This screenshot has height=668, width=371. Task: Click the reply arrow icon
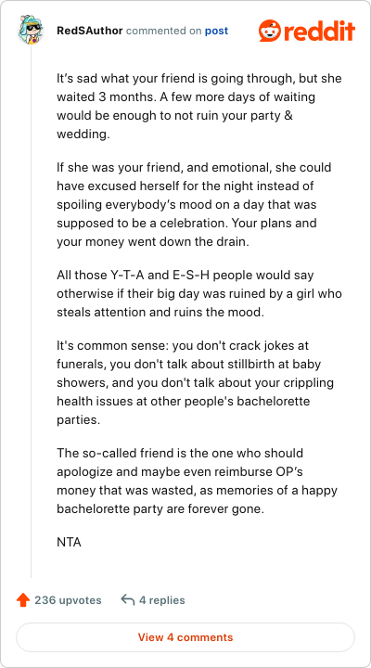[x=127, y=600]
